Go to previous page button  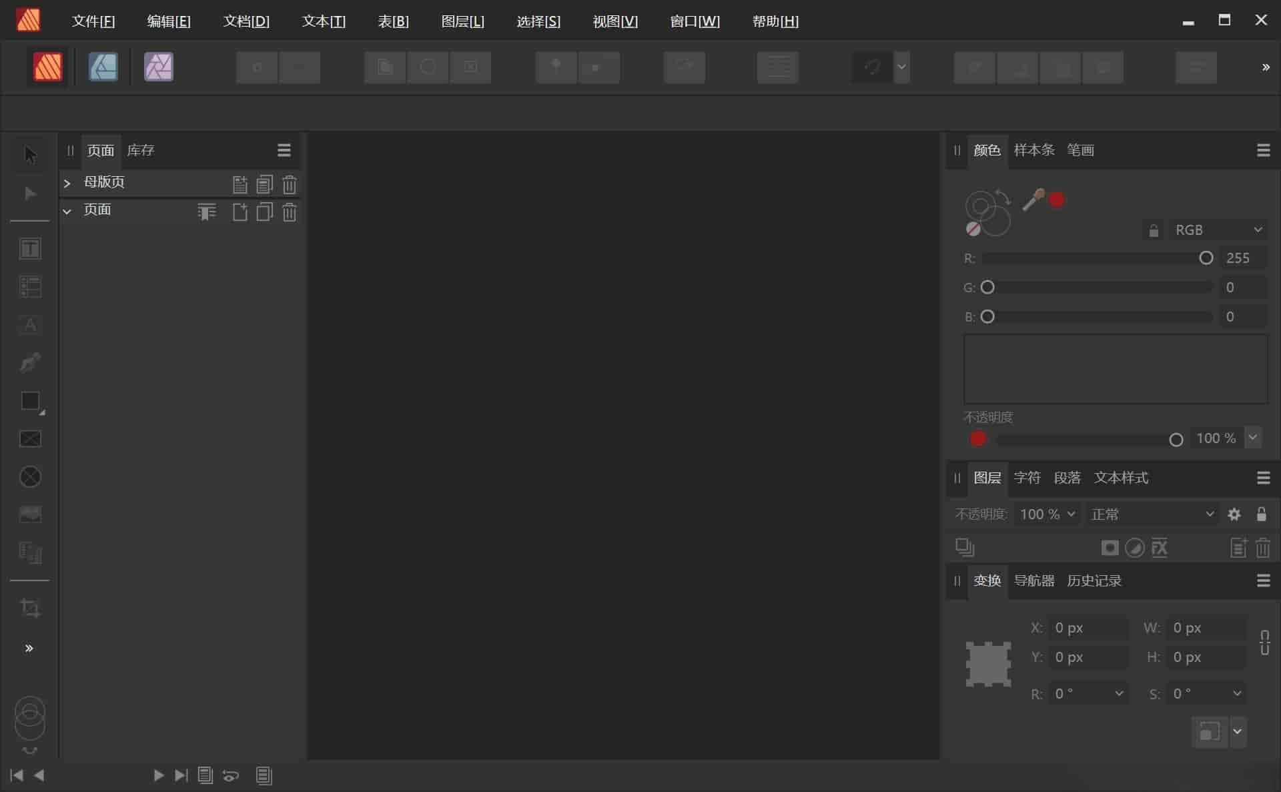click(x=39, y=775)
